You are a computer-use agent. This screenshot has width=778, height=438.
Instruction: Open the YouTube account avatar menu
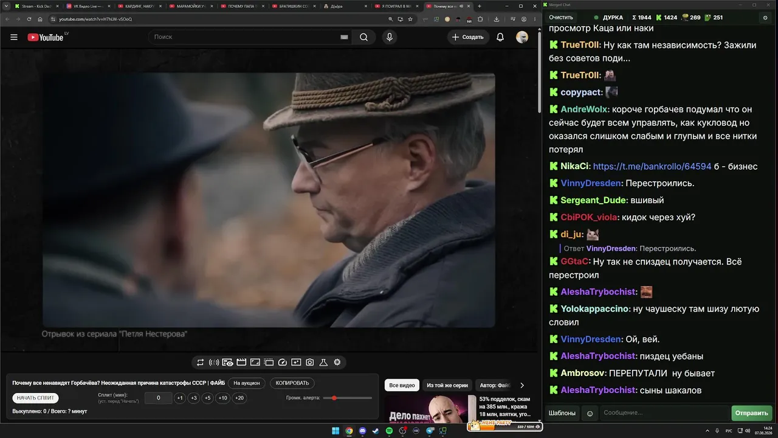(x=522, y=37)
